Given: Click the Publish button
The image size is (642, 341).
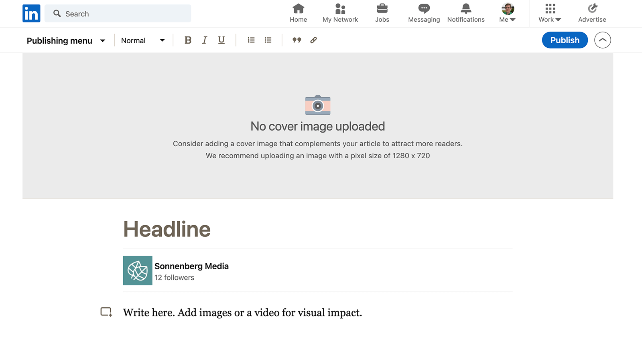Looking at the screenshot, I should pos(565,40).
